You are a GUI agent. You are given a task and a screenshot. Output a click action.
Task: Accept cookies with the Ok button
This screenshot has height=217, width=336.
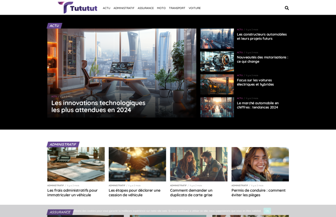[267, 211]
